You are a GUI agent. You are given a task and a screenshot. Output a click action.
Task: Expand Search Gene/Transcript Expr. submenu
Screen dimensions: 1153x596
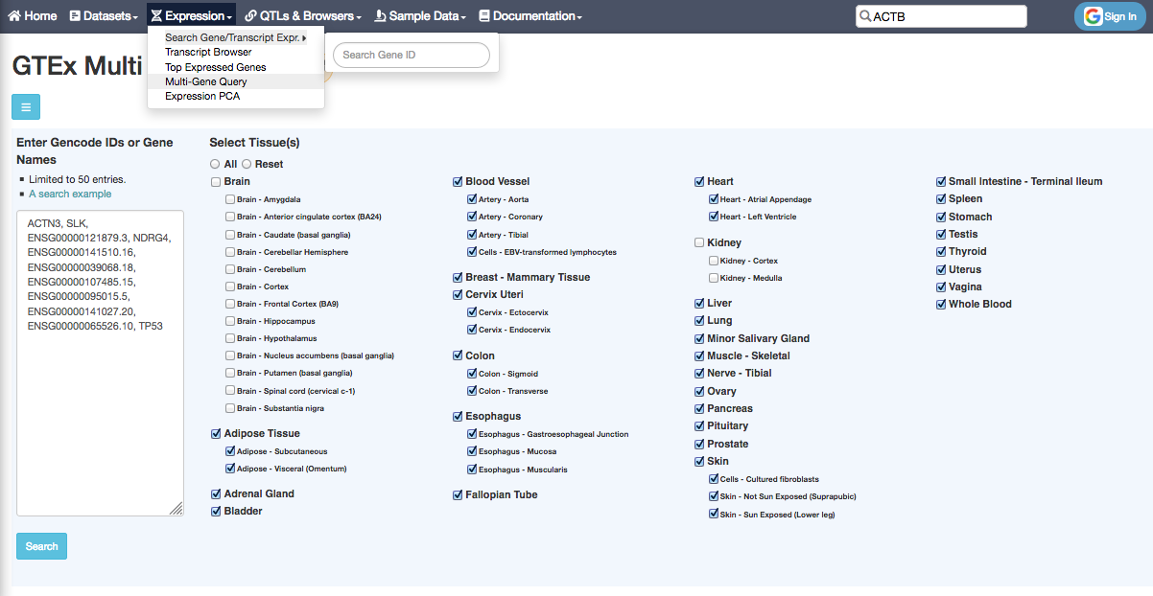(236, 38)
